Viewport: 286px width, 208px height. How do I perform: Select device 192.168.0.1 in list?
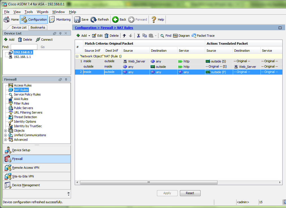tap(23, 52)
